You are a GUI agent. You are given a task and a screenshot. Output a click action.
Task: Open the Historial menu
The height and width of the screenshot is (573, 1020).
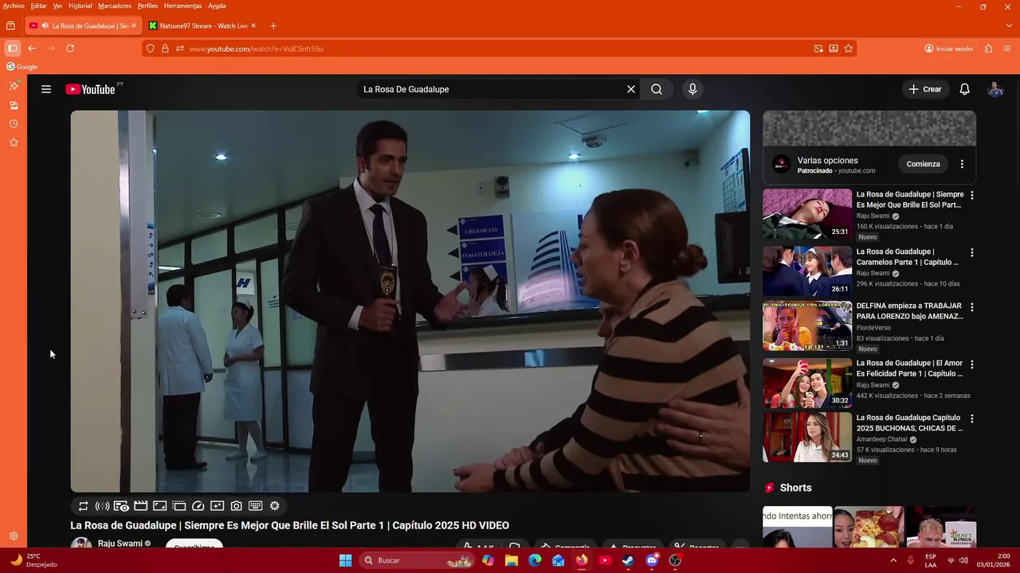tap(80, 6)
